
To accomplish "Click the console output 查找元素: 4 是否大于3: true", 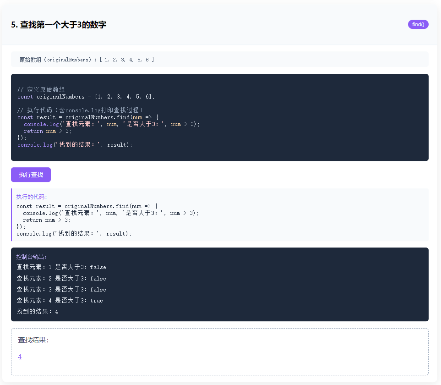I will click(60, 301).
